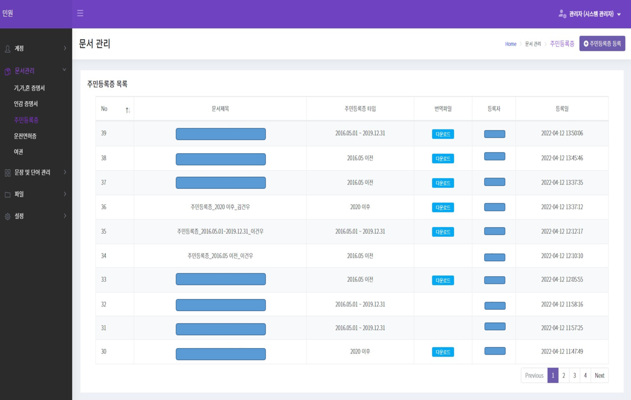This screenshot has height=400, width=631.
Task: Open document 주민등록증_2020 이후_김건우
Action: click(x=220, y=207)
